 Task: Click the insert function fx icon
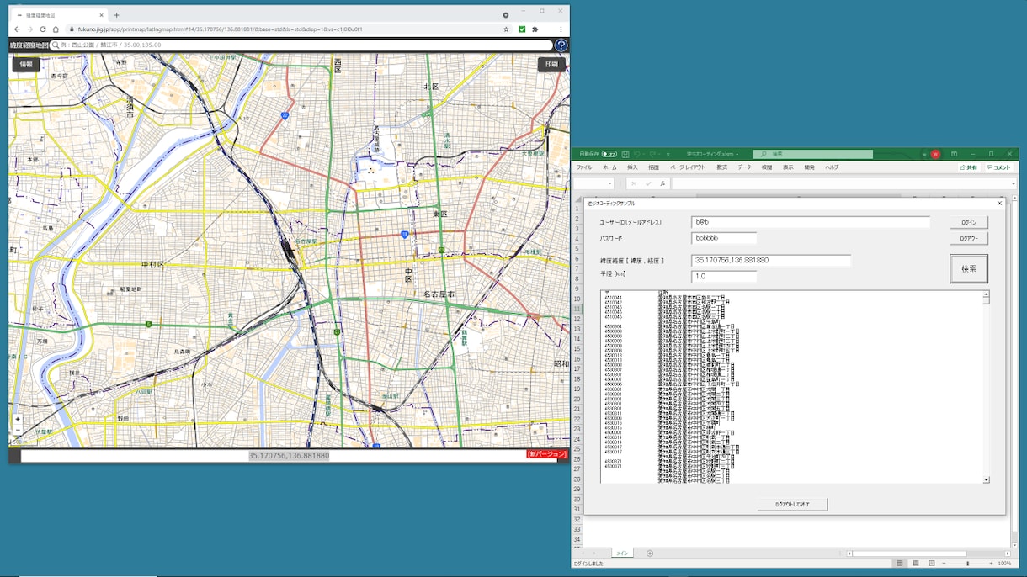(662, 183)
